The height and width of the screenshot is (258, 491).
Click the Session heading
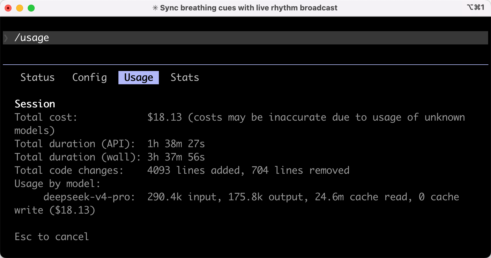[x=35, y=104]
